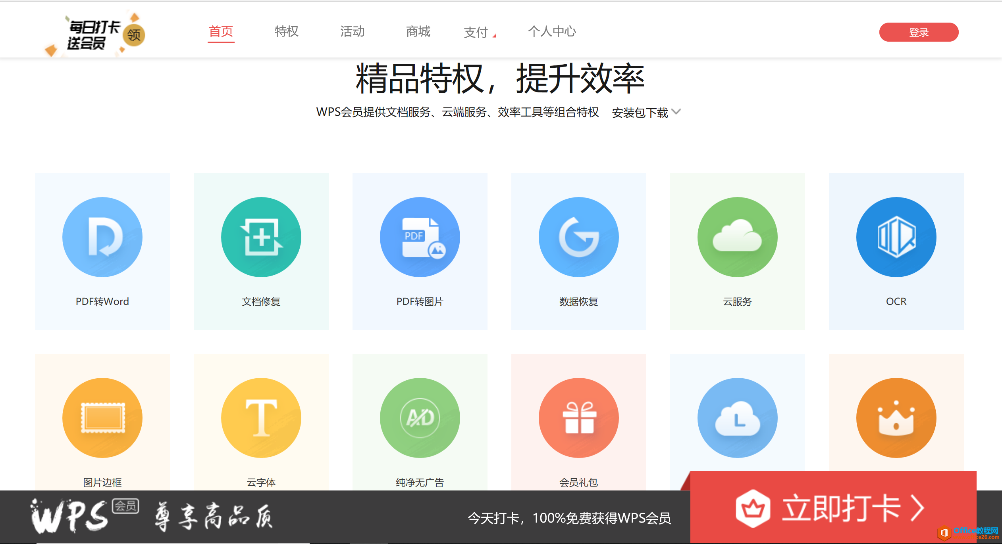The image size is (1002, 544).
Task: Click the 文档修复 label
Action: click(261, 301)
